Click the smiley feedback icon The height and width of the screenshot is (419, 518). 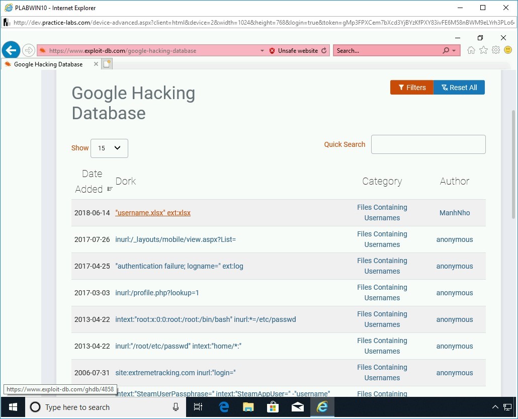pos(508,50)
